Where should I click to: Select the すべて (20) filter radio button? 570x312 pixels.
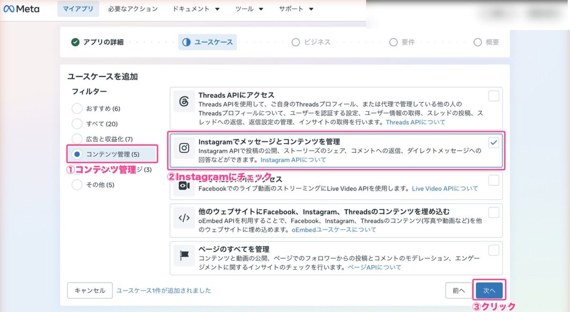coord(77,124)
